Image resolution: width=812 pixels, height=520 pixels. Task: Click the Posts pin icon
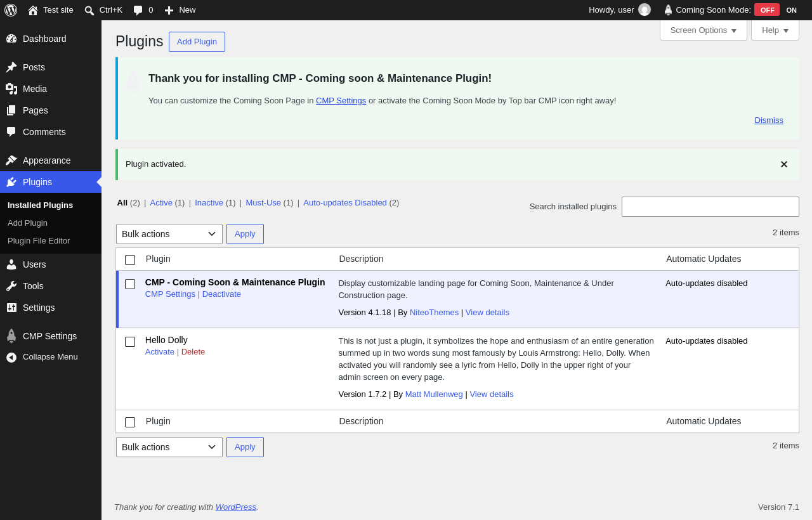11,67
